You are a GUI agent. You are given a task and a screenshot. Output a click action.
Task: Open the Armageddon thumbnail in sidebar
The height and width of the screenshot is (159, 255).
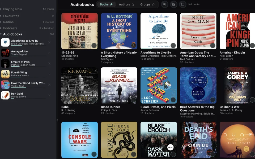(x=5, y=53)
